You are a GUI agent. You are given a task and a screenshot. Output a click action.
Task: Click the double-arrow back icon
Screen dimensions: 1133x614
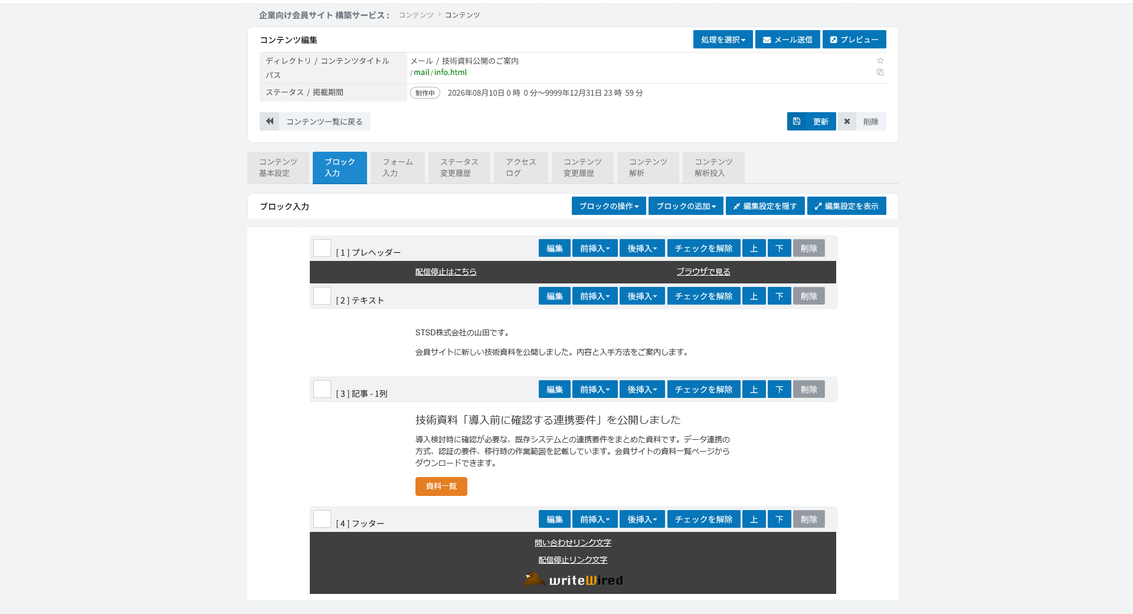tap(270, 121)
